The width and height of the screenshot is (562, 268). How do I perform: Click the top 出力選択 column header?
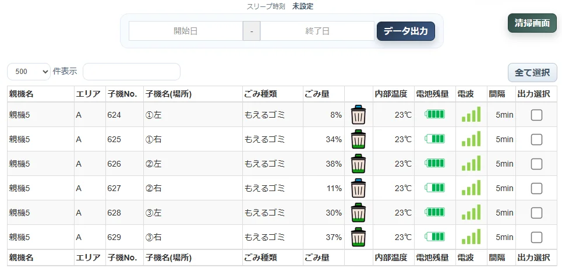(x=536, y=94)
